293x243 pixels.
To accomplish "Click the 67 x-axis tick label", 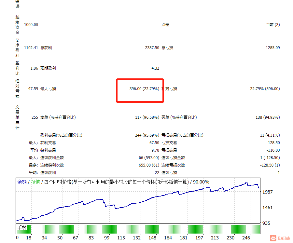I will pyautogui.click(x=76, y=238).
